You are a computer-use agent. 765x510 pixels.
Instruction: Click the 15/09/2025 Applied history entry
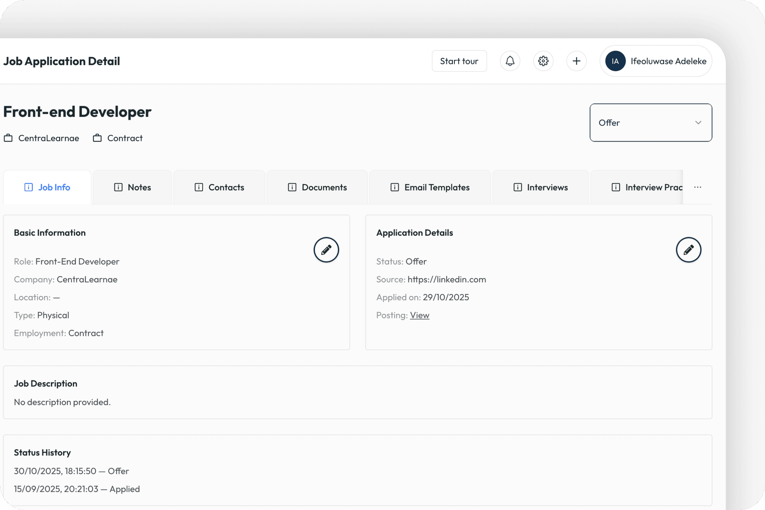(77, 489)
